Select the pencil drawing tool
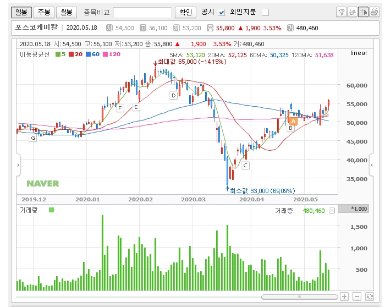The image size is (385, 307). pos(352,12)
